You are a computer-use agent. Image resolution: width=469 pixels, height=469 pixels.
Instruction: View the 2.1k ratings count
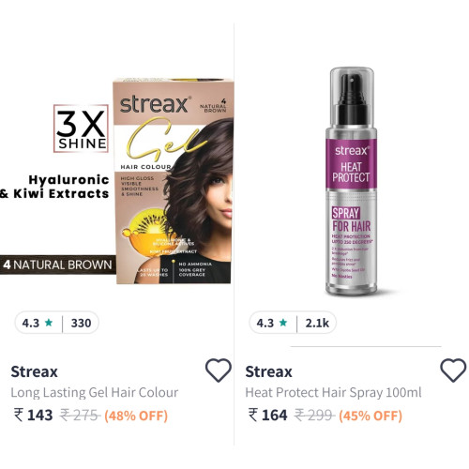pos(317,323)
